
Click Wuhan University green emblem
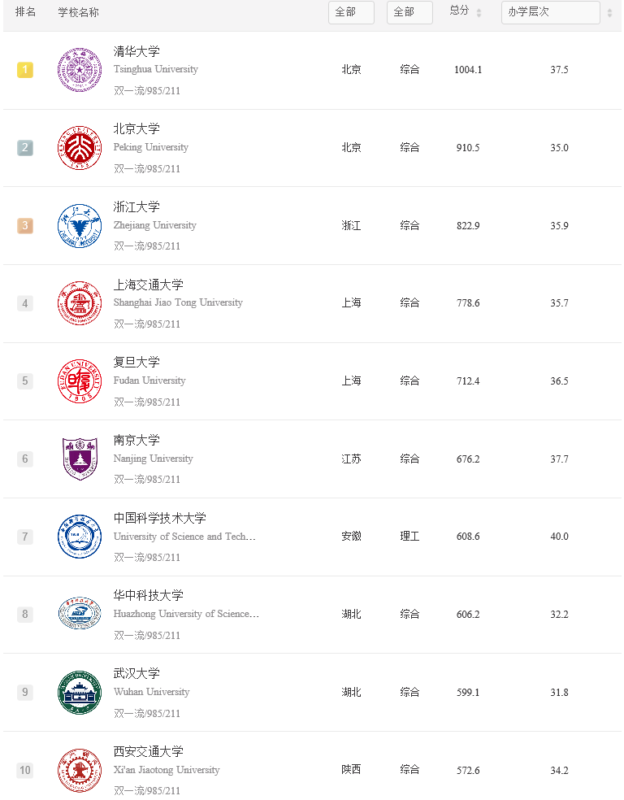[80, 693]
